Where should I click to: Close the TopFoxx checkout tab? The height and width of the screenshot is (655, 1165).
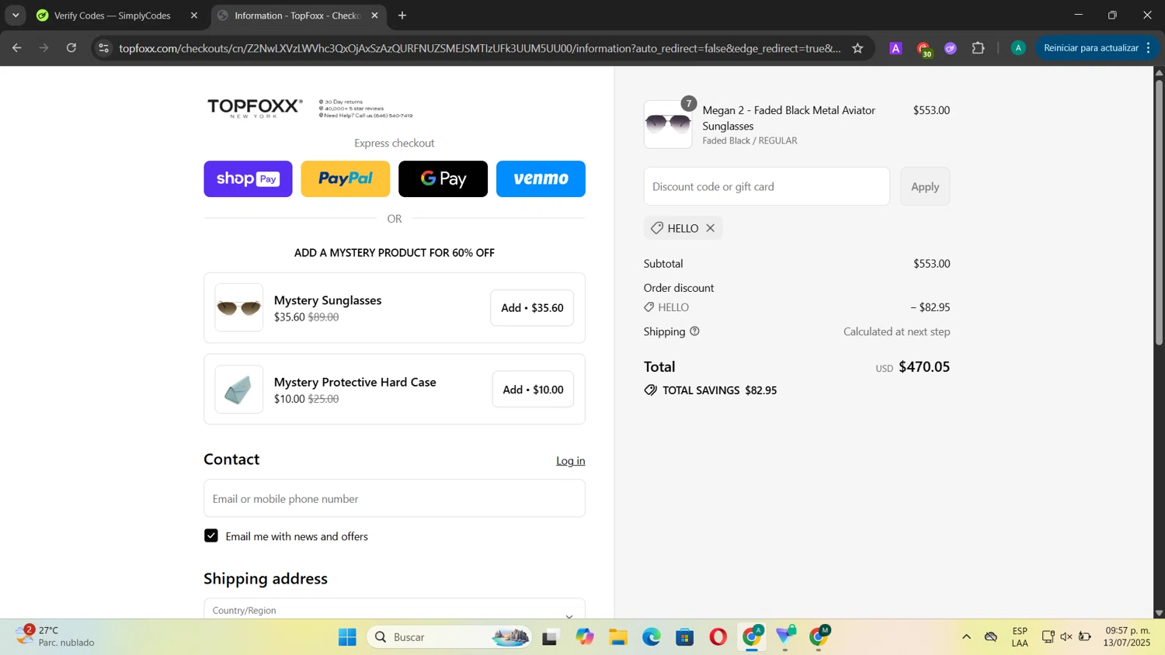[x=374, y=16]
